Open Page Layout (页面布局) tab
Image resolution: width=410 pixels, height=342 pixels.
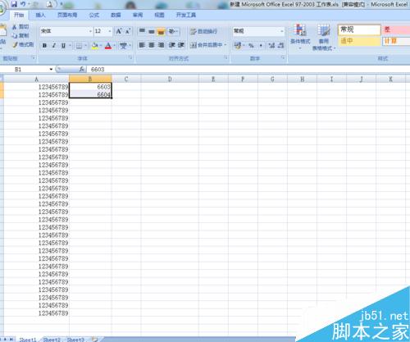67,15
